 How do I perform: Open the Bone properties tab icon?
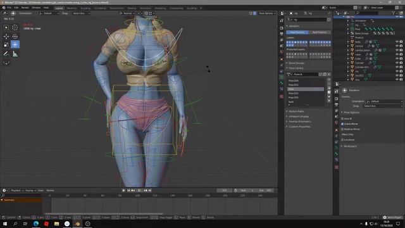coord(282,83)
